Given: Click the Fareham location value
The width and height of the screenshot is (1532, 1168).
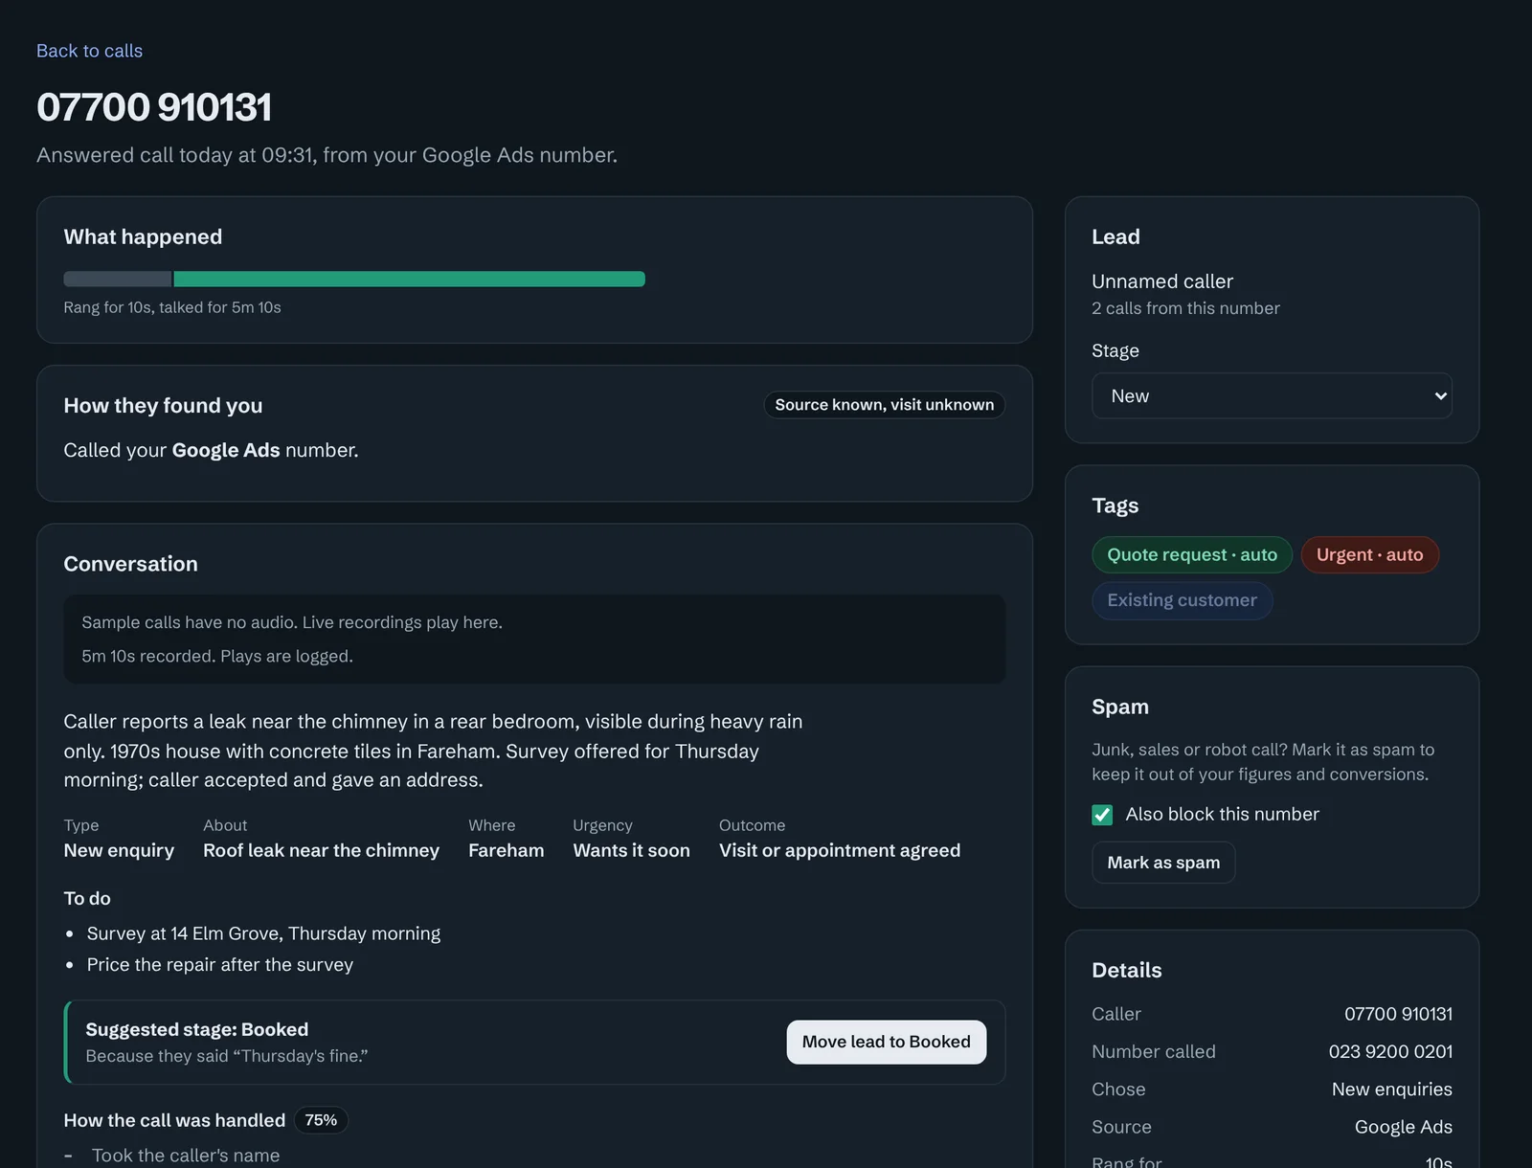Looking at the screenshot, I should tap(506, 850).
